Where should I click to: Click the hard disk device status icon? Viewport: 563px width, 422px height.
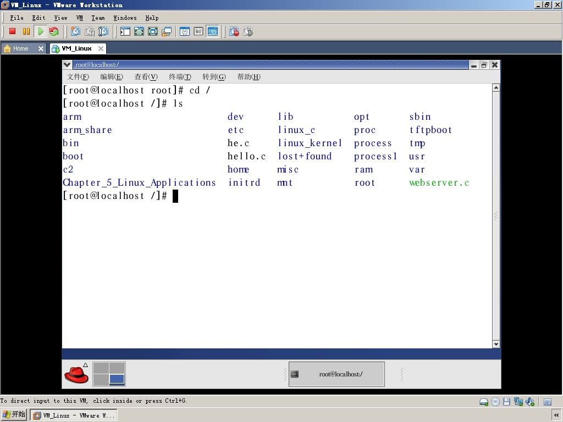pos(484,402)
